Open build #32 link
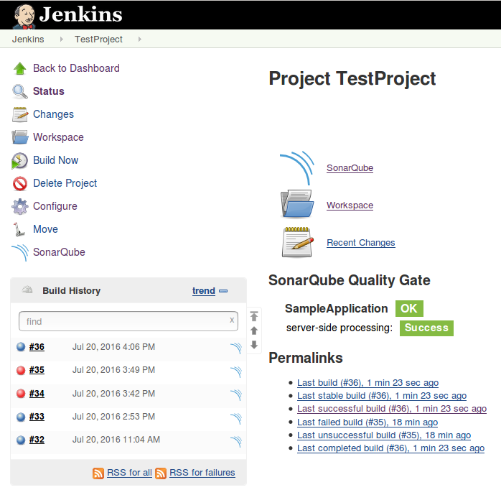The image size is (501, 490). point(37,440)
